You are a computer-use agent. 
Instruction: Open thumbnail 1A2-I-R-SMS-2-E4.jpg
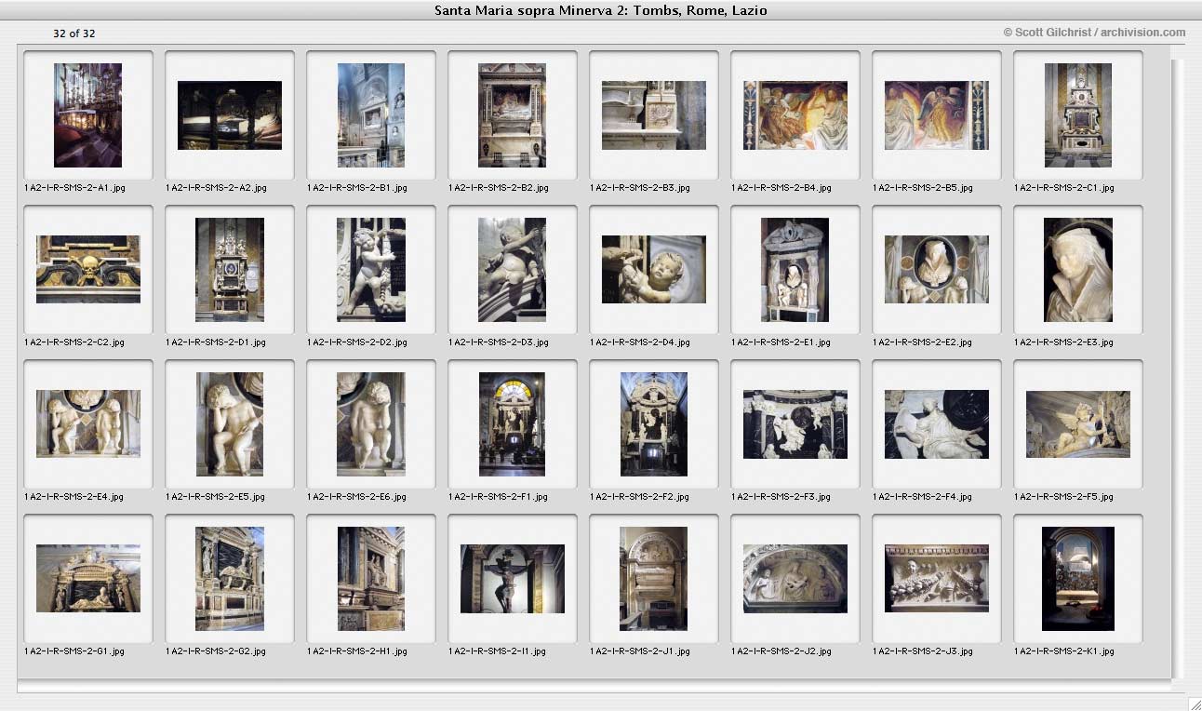(88, 424)
